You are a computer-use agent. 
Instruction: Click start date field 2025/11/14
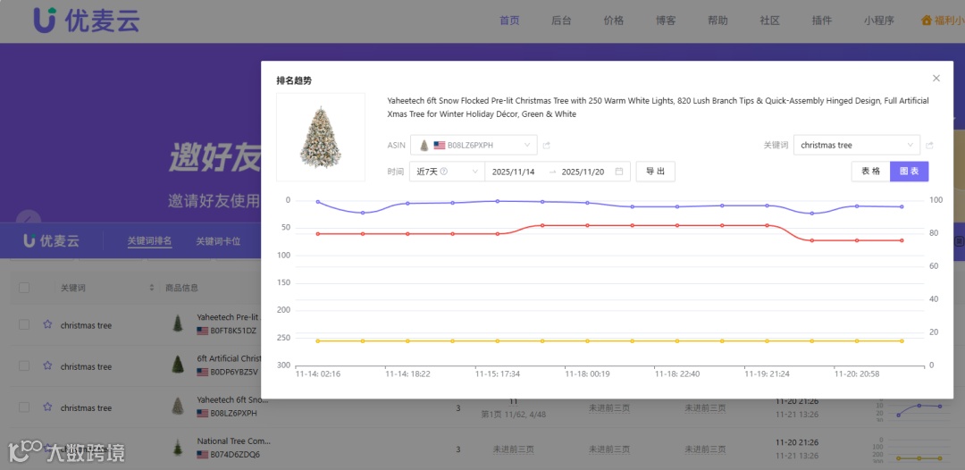[x=513, y=172]
